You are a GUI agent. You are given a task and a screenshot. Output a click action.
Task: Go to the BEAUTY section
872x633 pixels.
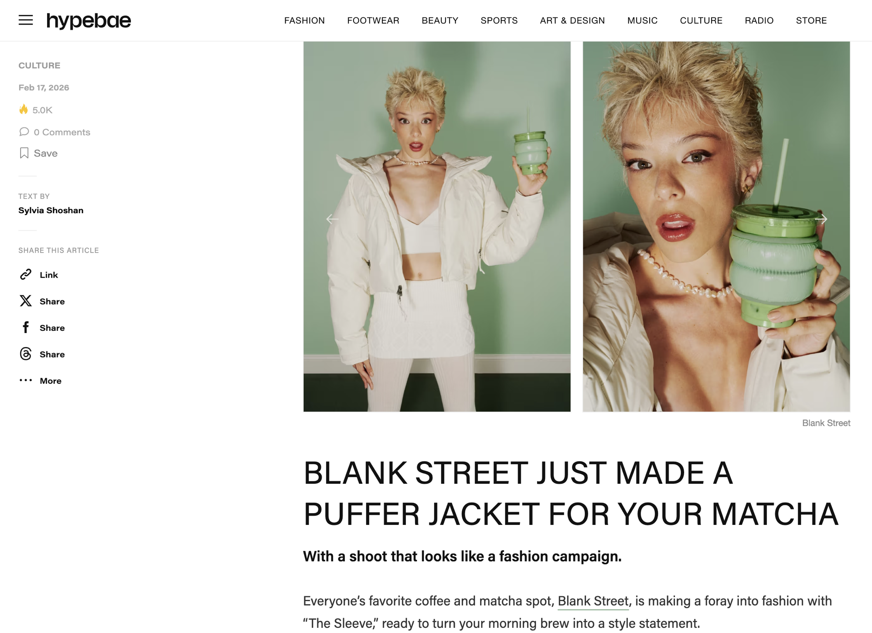[440, 20]
